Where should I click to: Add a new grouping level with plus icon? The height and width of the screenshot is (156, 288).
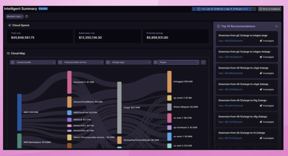[203, 62]
